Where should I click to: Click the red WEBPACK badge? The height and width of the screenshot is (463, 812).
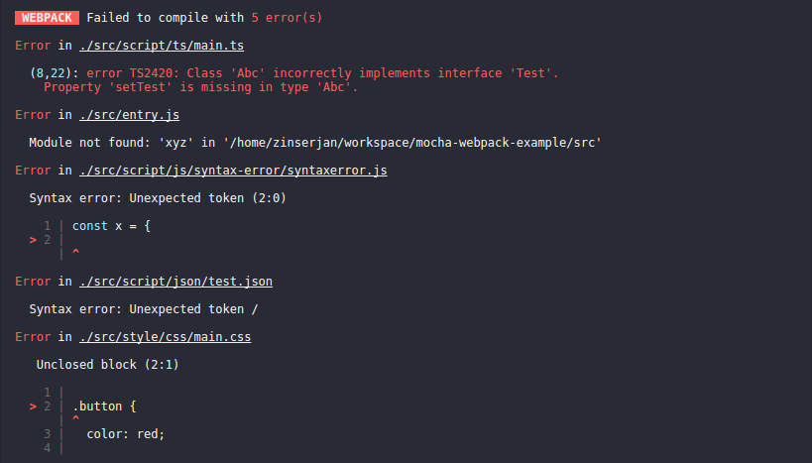click(x=48, y=18)
